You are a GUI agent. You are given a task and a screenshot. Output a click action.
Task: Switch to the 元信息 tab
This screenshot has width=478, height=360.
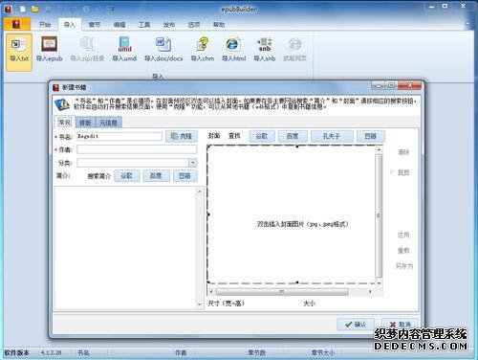click(108, 123)
